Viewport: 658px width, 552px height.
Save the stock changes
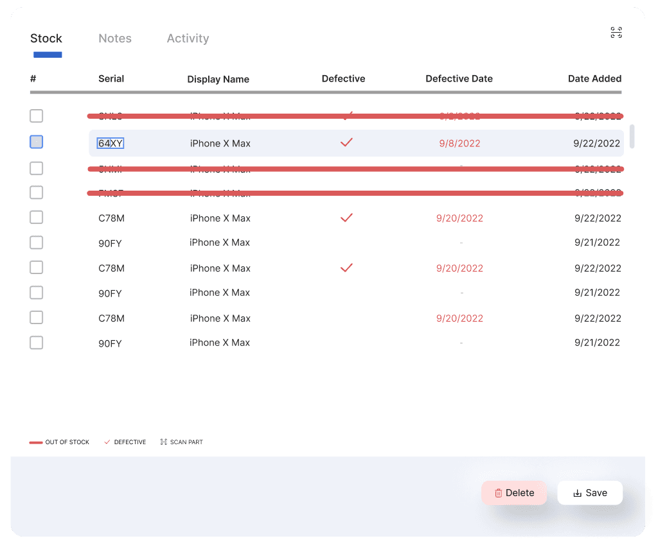pyautogui.click(x=590, y=493)
